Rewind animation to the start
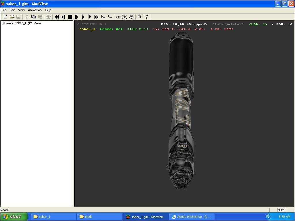This screenshot has height=221, width=295. (x=57, y=17)
